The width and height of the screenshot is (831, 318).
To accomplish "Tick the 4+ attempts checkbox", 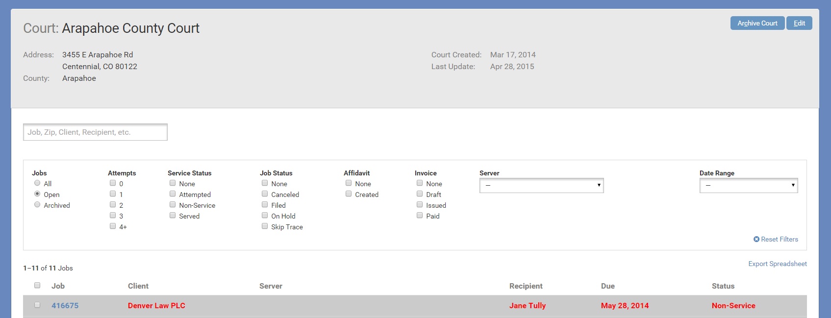I will (113, 226).
